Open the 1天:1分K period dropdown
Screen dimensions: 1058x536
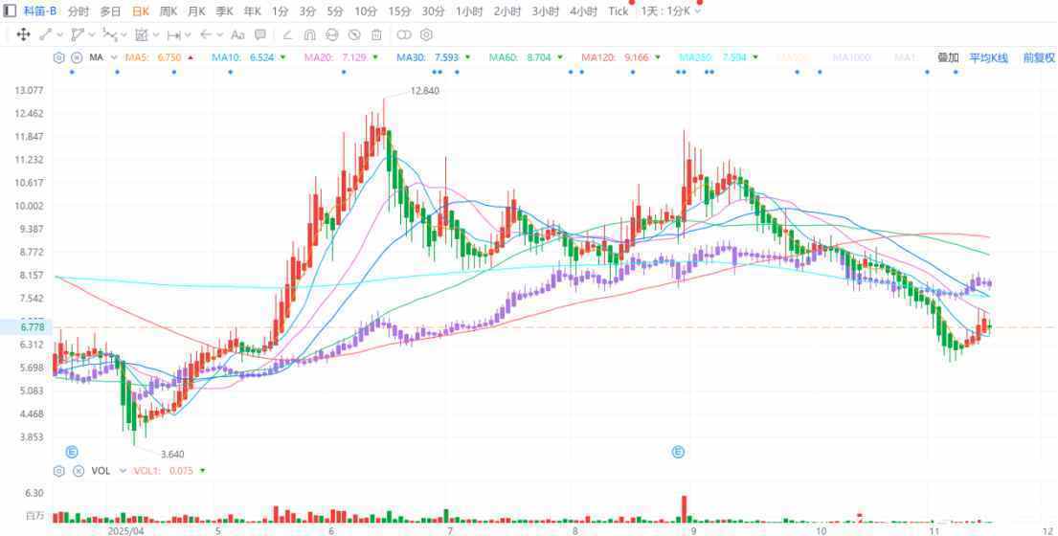670,11
